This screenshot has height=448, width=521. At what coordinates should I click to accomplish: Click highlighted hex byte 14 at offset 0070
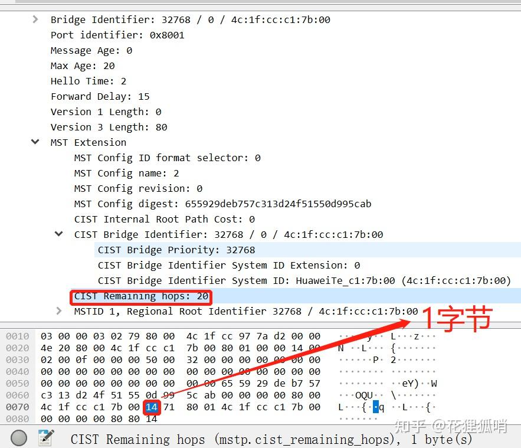click(152, 407)
